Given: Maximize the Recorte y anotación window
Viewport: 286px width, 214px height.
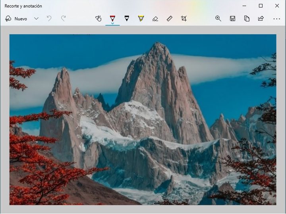Looking at the screenshot, I should pos(261,6).
